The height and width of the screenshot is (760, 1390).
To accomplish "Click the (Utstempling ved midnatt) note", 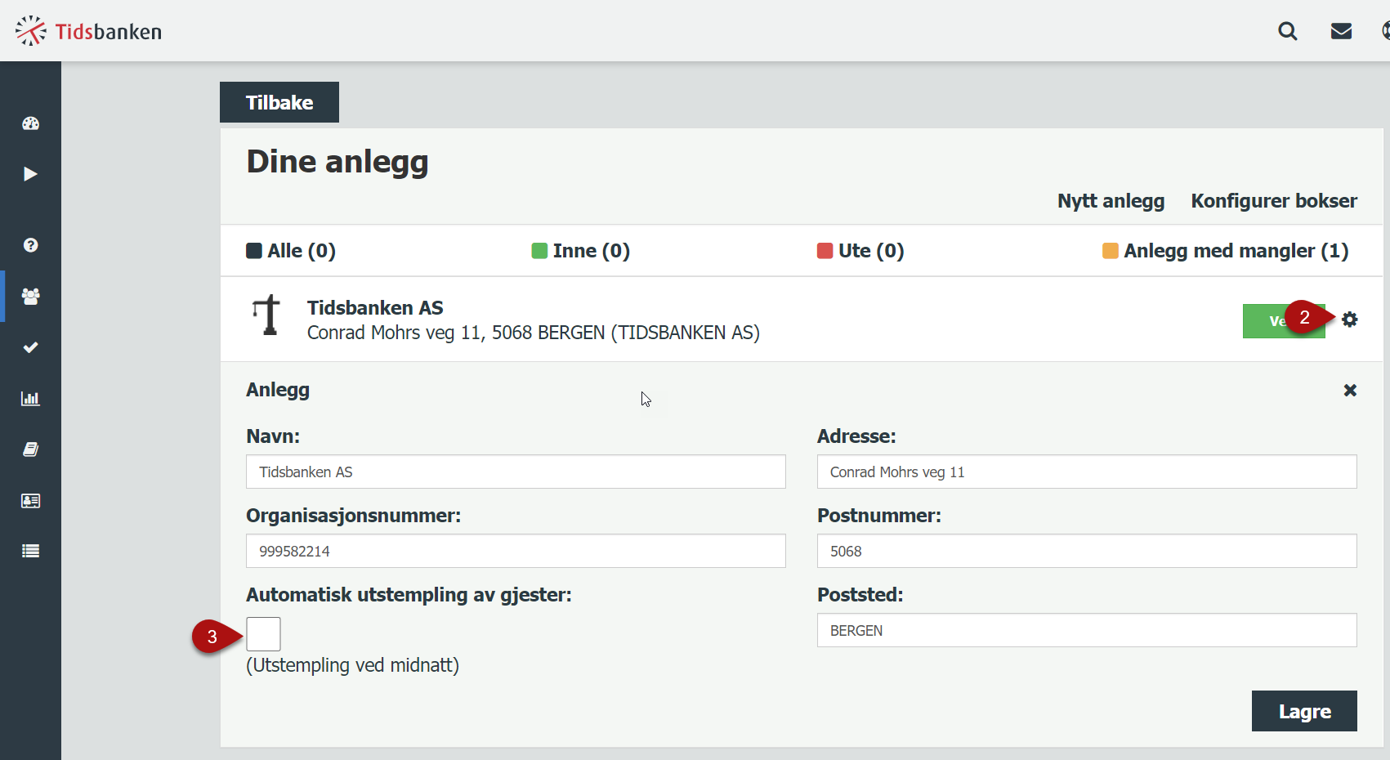I will (x=352, y=665).
